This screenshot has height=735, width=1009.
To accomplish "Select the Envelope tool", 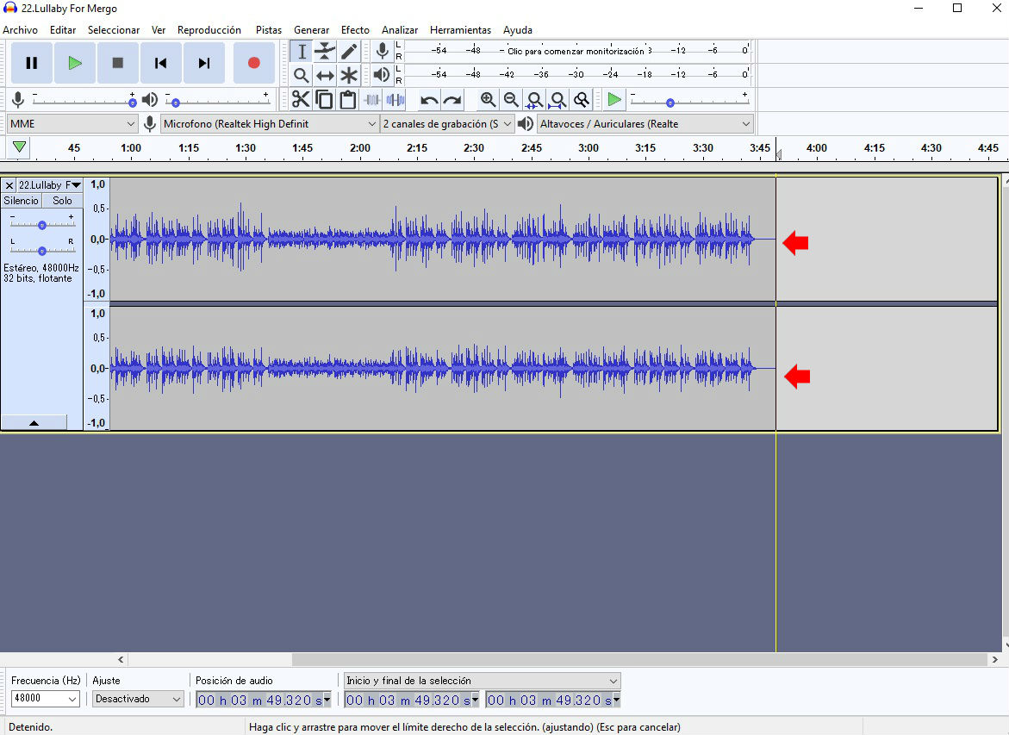I will (325, 52).
